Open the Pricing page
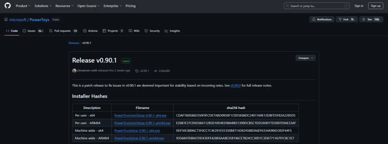This screenshot has height=144, width=388. click(130, 6)
